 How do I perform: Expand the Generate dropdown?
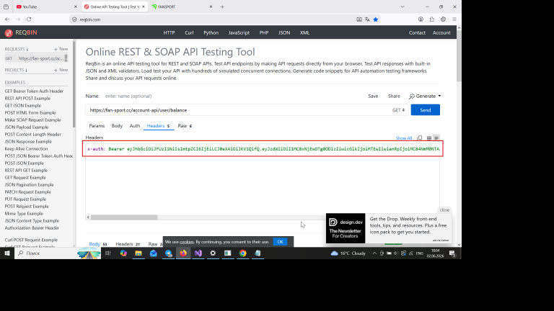[425, 96]
